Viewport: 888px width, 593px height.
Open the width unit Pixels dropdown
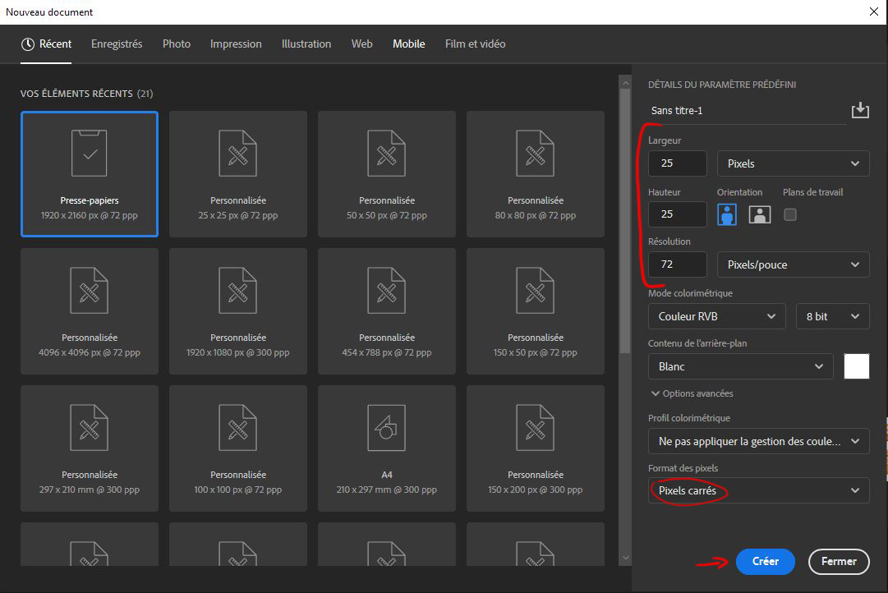coord(792,163)
